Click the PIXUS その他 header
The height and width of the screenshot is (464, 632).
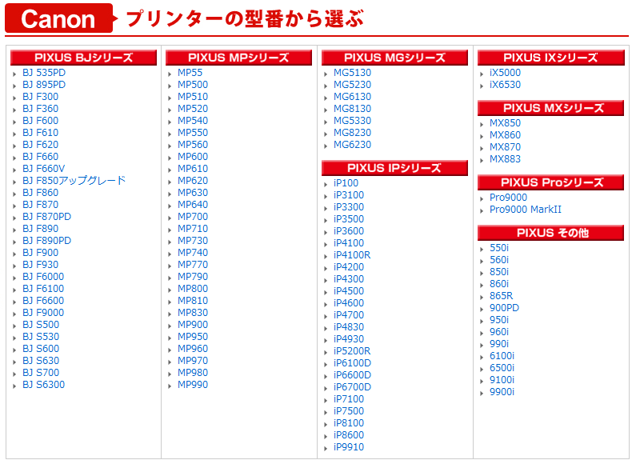[x=551, y=233]
